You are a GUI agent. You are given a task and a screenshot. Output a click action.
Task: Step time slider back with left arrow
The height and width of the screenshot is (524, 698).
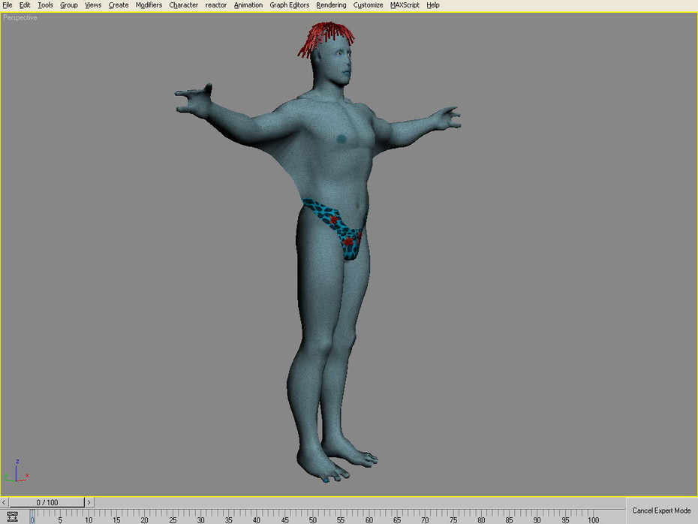[x=4, y=502]
